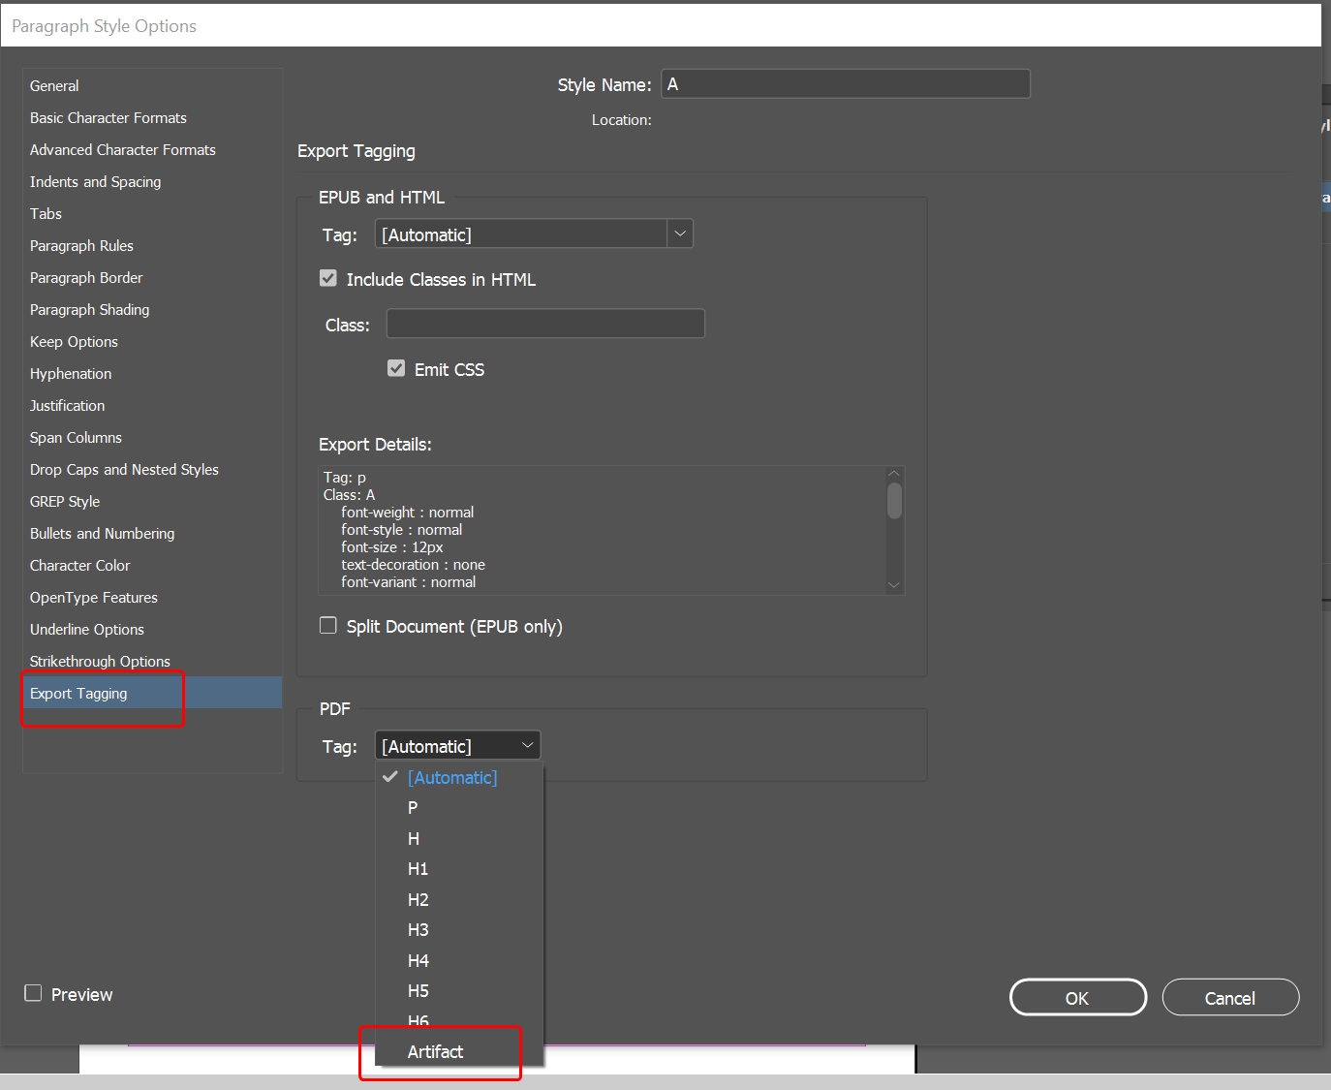The image size is (1331, 1090).
Task: Disable Include Classes in HTML
Action: (327, 278)
